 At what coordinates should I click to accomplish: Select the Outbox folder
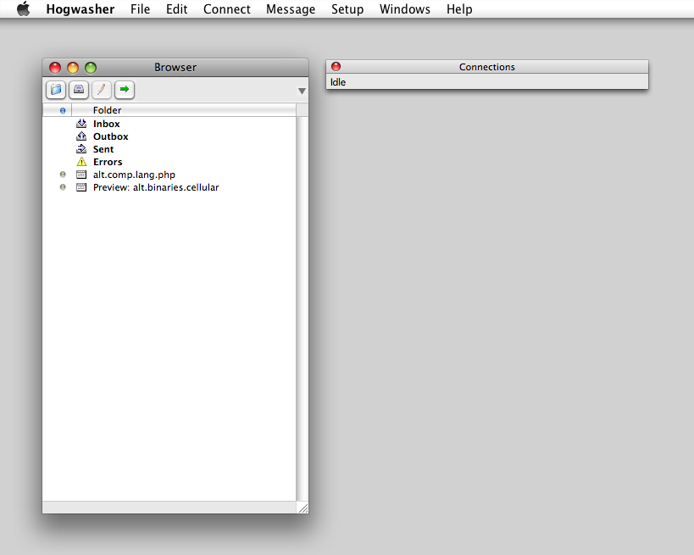point(169,136)
